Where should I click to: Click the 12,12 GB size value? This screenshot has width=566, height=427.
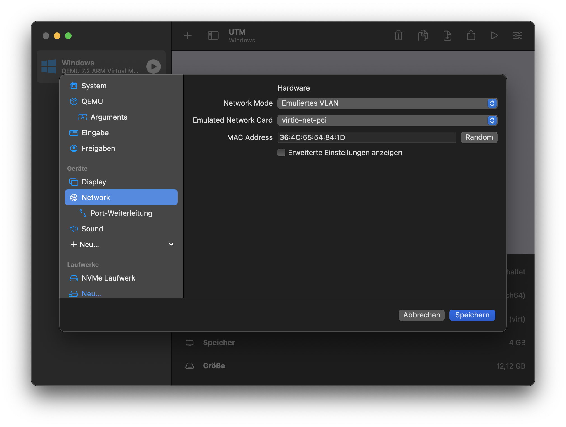[x=511, y=366]
